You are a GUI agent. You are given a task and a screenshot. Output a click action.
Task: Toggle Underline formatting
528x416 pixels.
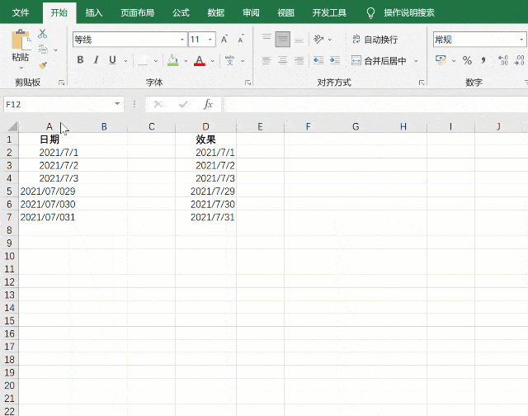(x=112, y=60)
